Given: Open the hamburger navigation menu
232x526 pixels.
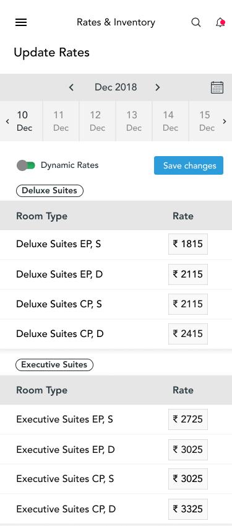Looking at the screenshot, I should [21, 22].
